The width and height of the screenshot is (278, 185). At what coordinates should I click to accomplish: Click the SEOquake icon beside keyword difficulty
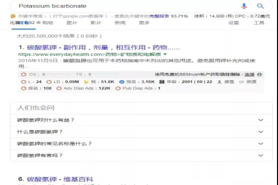[13, 16]
